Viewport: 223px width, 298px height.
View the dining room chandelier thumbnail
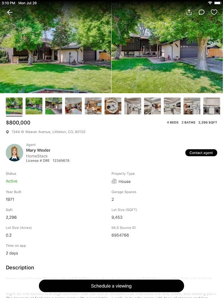[x=93, y=106]
